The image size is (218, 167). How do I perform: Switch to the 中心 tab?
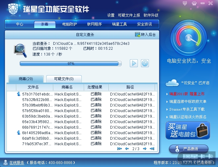coord(20,24)
